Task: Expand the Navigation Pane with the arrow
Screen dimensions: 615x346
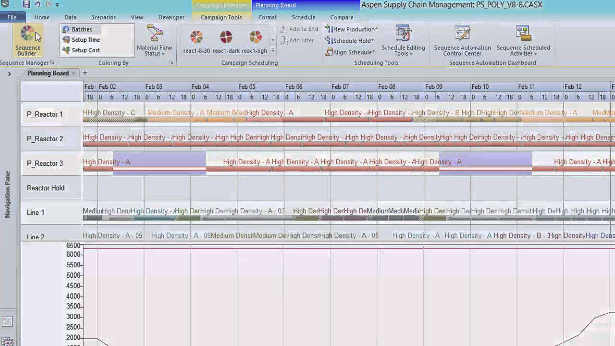Action: (x=9, y=74)
